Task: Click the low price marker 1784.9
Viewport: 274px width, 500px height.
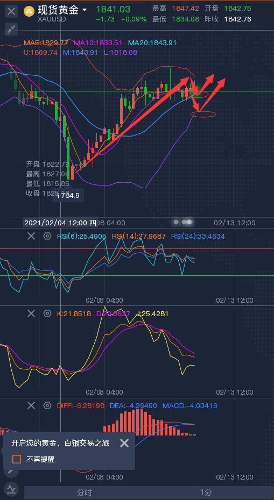Action: [68, 195]
